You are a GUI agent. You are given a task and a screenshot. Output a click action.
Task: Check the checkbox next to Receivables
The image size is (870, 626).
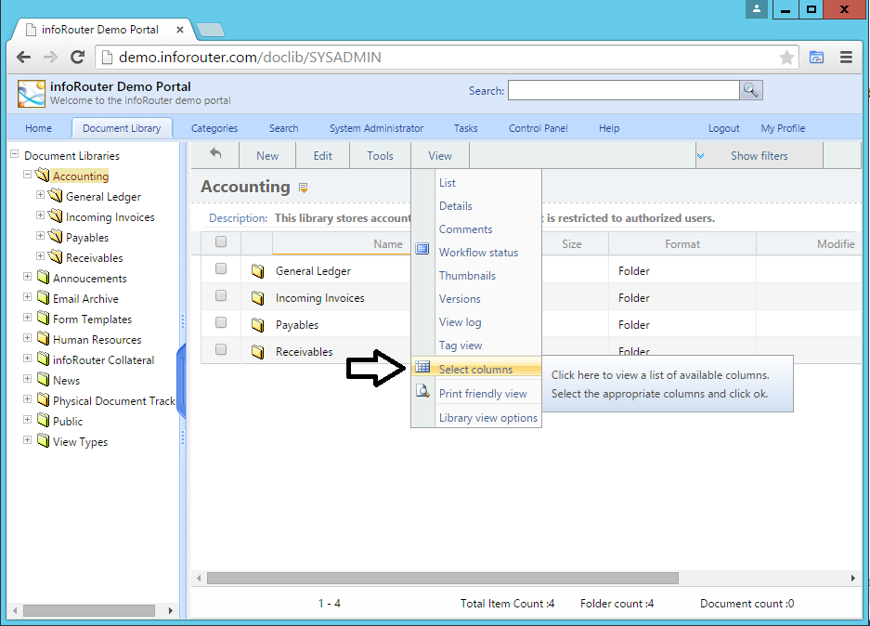pyautogui.click(x=219, y=351)
